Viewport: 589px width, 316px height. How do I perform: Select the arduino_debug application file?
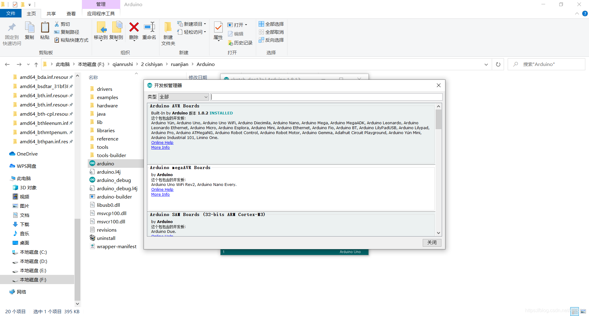114,180
